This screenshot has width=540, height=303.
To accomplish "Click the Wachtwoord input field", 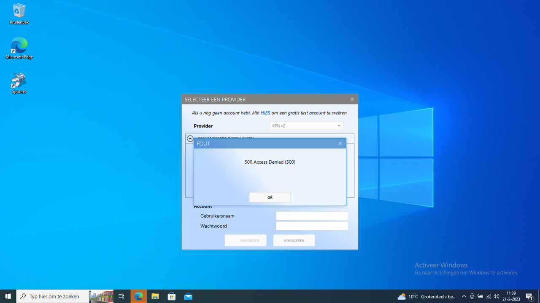I will pyautogui.click(x=312, y=226).
